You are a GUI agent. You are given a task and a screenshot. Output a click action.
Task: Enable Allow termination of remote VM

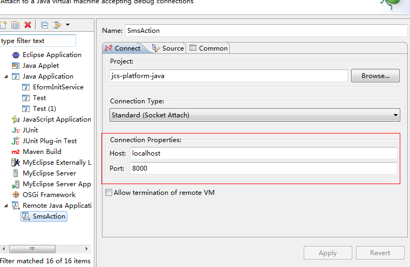[108, 193]
